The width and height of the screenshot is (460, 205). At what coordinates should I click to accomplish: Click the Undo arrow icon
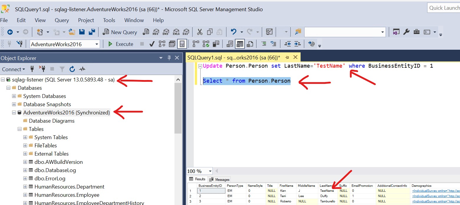(234, 32)
